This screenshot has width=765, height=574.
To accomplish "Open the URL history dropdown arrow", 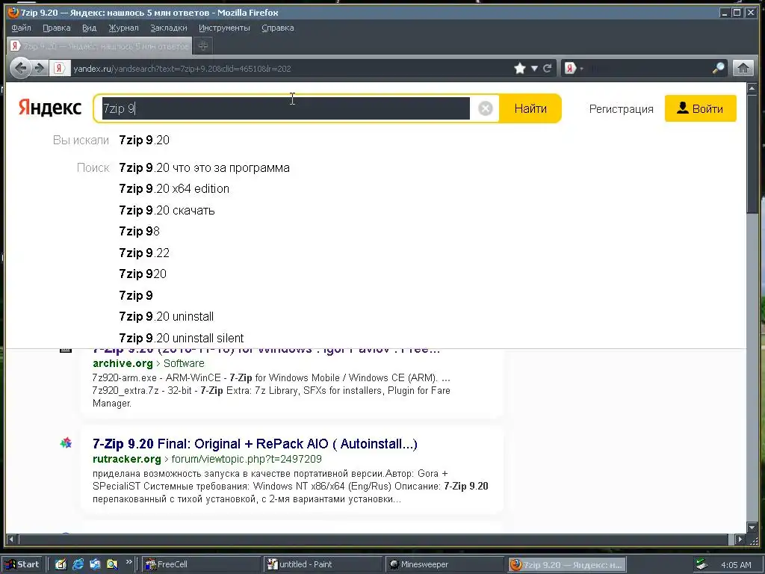I will (x=534, y=68).
